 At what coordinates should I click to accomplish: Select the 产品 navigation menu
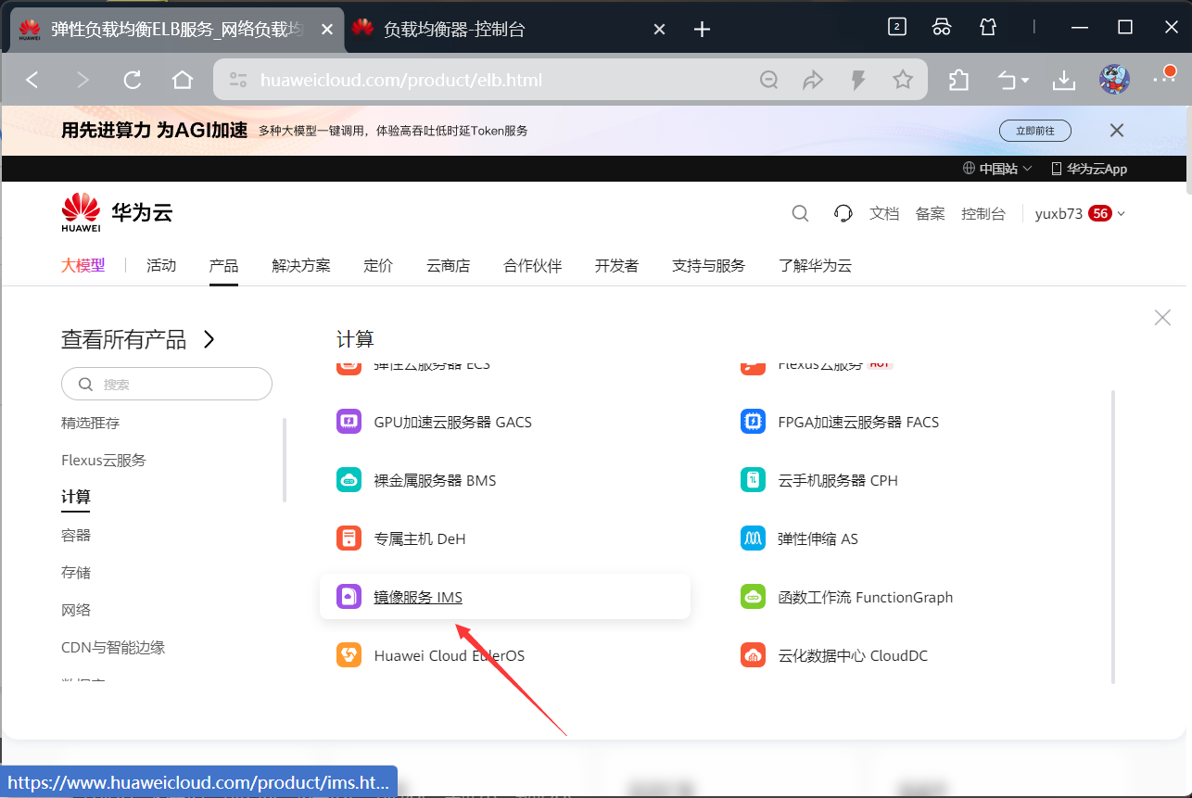(x=223, y=265)
